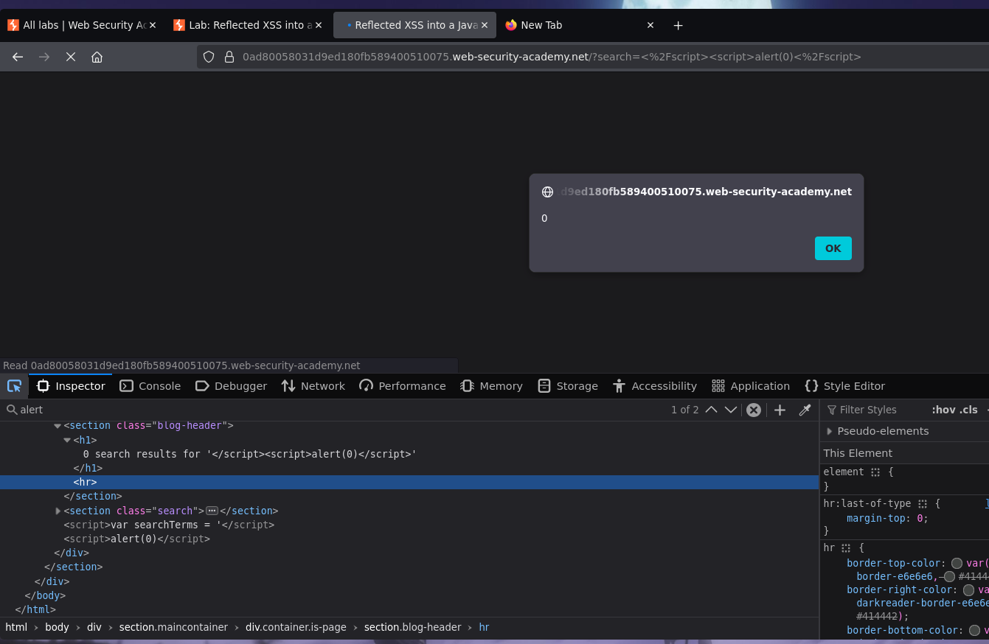Stop loading the page
989x644 pixels.
point(71,57)
